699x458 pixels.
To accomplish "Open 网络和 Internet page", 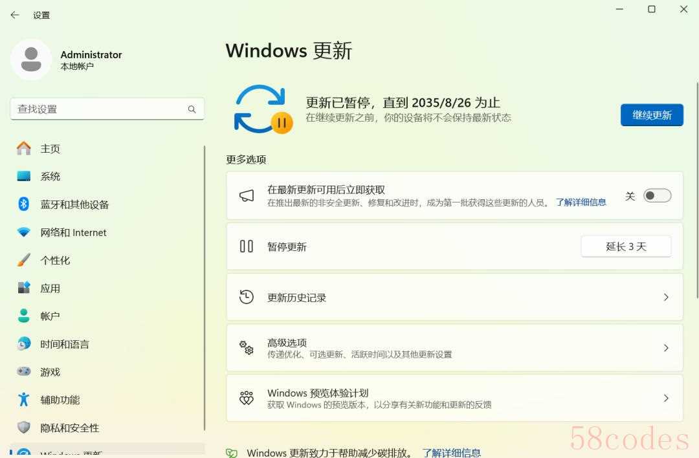I will click(107, 232).
